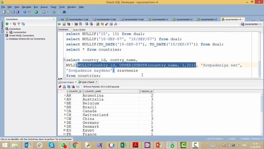The image size is (264, 149).
Task: Click the To Upper/Lower/InitCap icon
Action: pyautogui.click(x=102, y=24)
